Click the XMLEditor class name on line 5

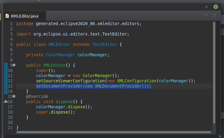[59, 44]
